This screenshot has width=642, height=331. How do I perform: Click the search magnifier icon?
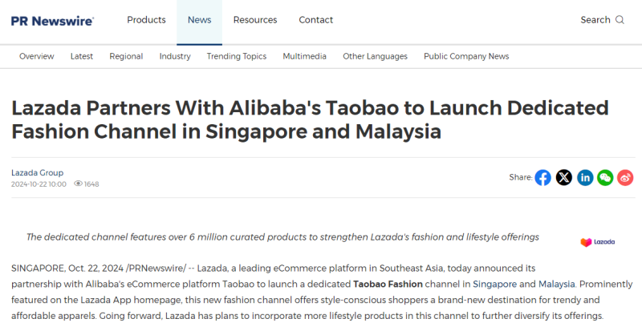(620, 20)
